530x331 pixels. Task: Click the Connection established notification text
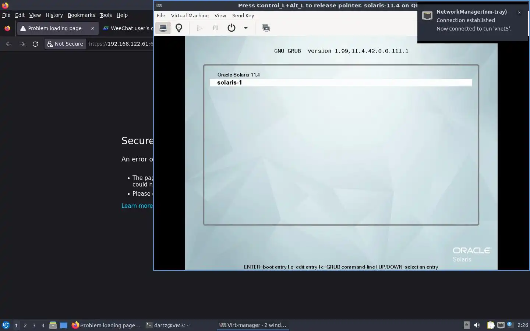point(466,20)
